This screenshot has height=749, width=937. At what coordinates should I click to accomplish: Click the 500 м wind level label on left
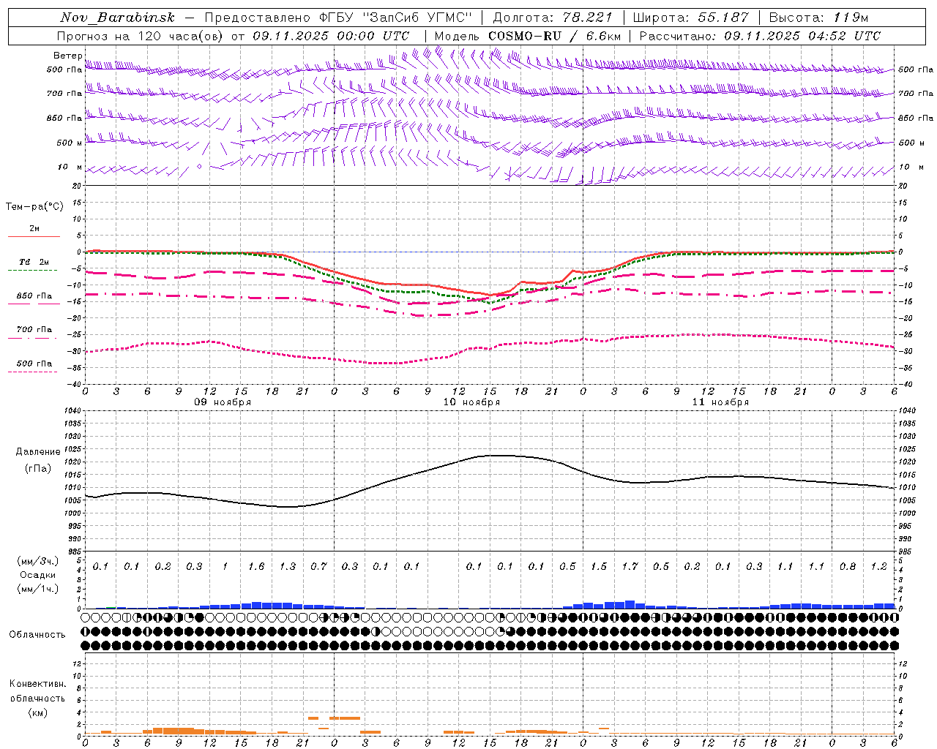point(70,143)
